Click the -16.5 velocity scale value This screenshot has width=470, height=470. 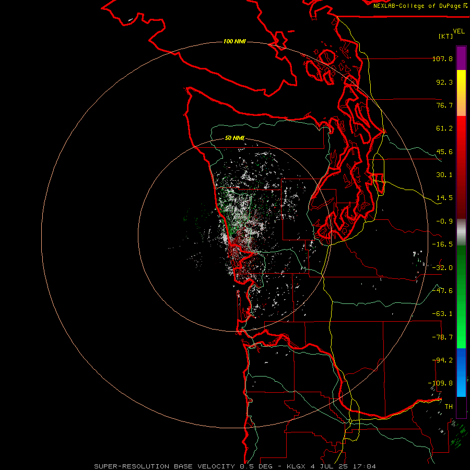click(442, 244)
